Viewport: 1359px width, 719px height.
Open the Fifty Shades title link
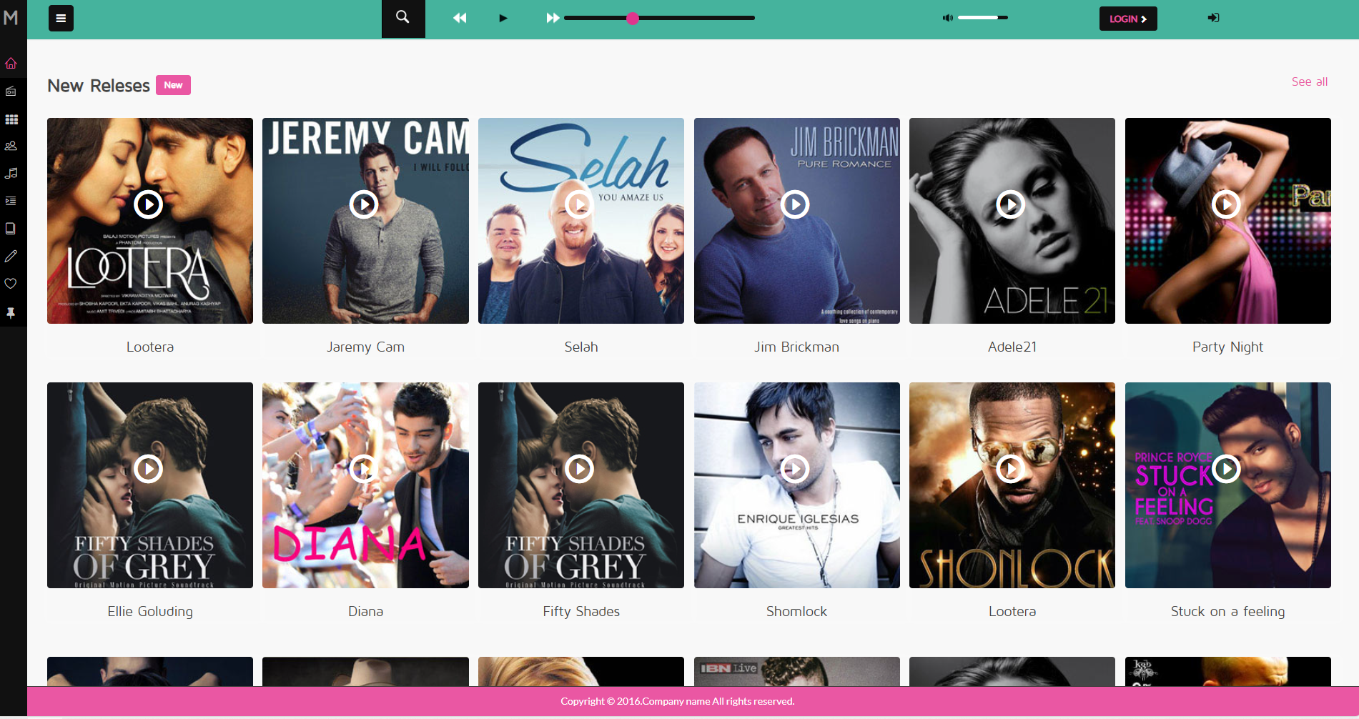tap(581, 611)
